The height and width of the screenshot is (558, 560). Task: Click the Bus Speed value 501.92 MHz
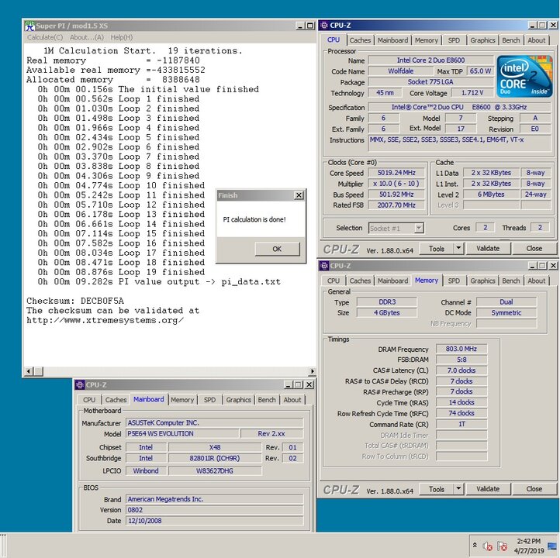pyautogui.click(x=396, y=195)
